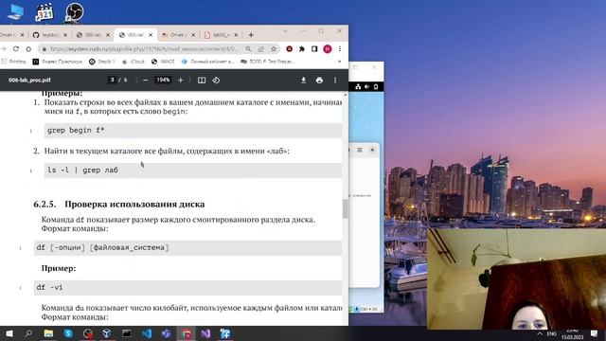Viewport: 606px width, 341px height.
Task: Print the PDF document
Action: 319,80
